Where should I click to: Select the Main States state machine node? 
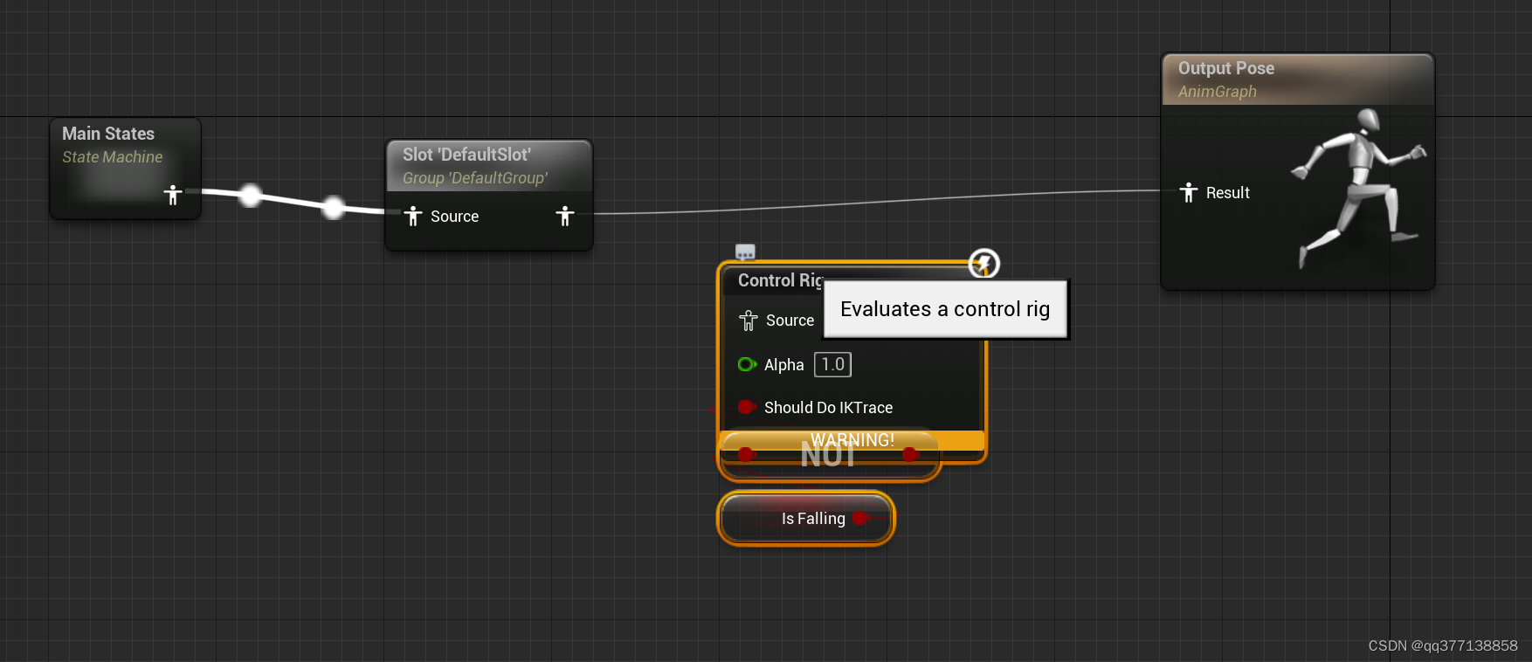(x=126, y=169)
